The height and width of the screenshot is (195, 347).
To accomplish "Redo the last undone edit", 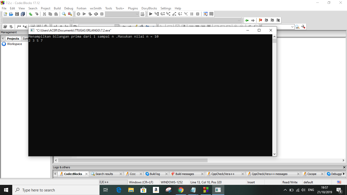I will point(37,14).
